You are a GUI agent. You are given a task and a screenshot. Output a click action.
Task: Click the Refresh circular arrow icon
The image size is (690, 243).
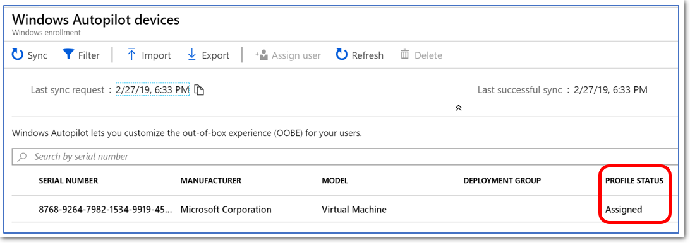pos(341,55)
